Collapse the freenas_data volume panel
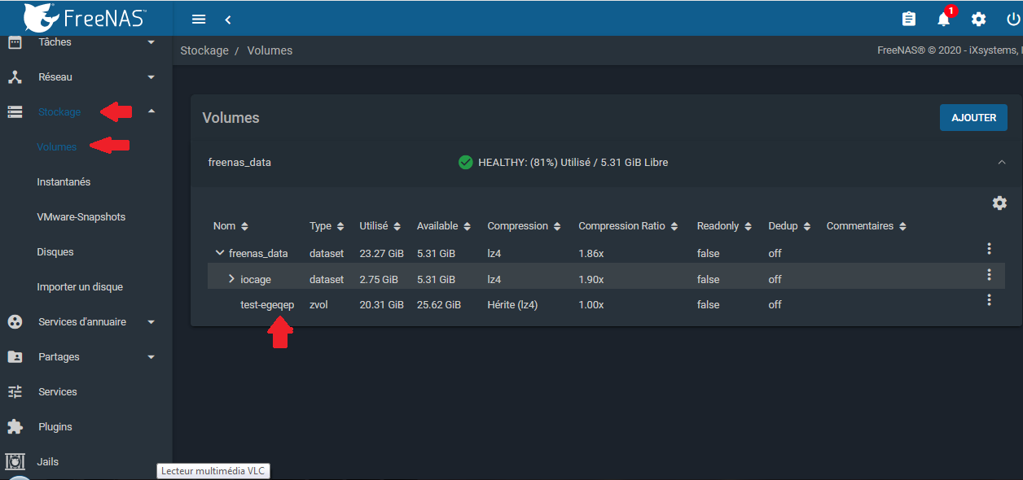This screenshot has width=1023, height=480. (x=1001, y=163)
